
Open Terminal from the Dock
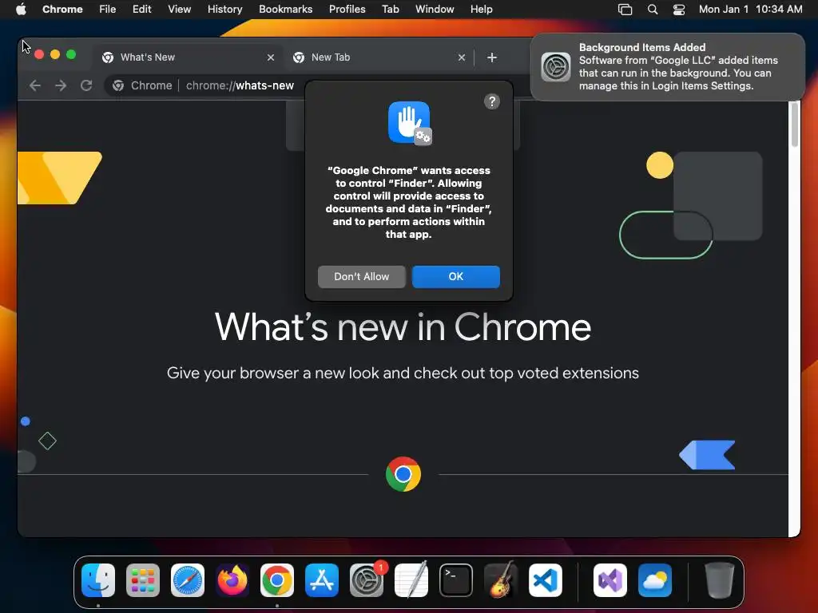456,580
